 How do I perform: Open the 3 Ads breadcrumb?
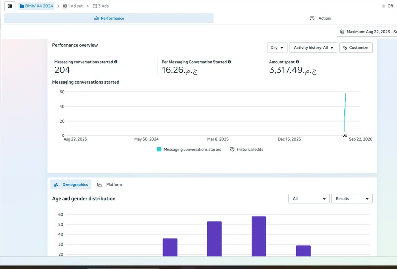coord(101,6)
